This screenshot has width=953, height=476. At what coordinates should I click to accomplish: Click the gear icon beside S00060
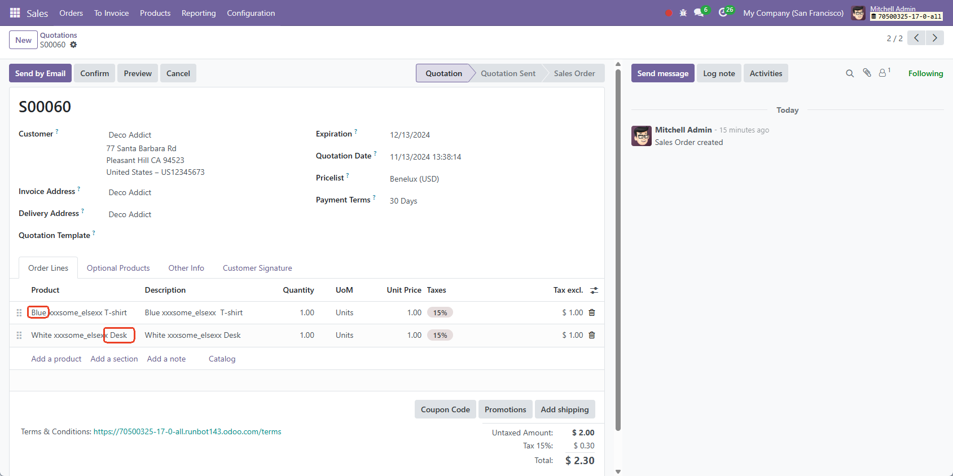click(x=73, y=45)
